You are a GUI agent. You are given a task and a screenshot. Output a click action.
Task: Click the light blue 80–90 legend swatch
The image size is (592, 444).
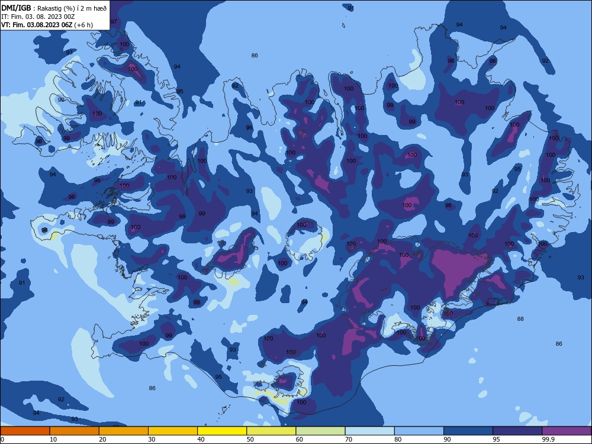[x=419, y=431]
